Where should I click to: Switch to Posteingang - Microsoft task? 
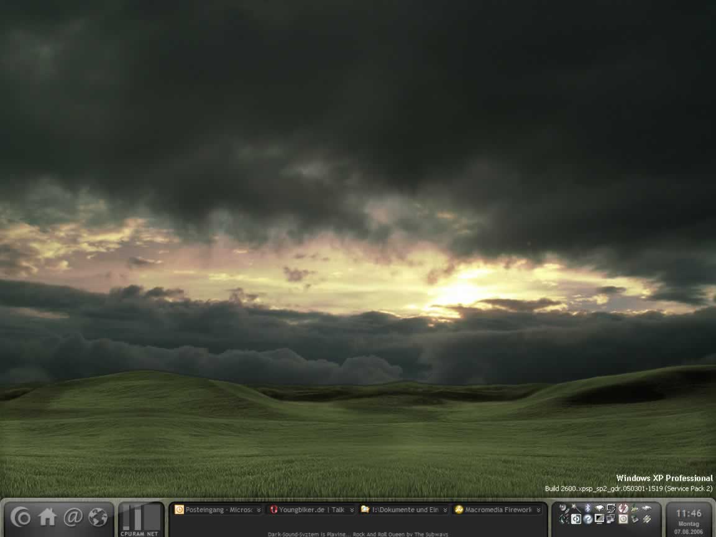[218, 510]
